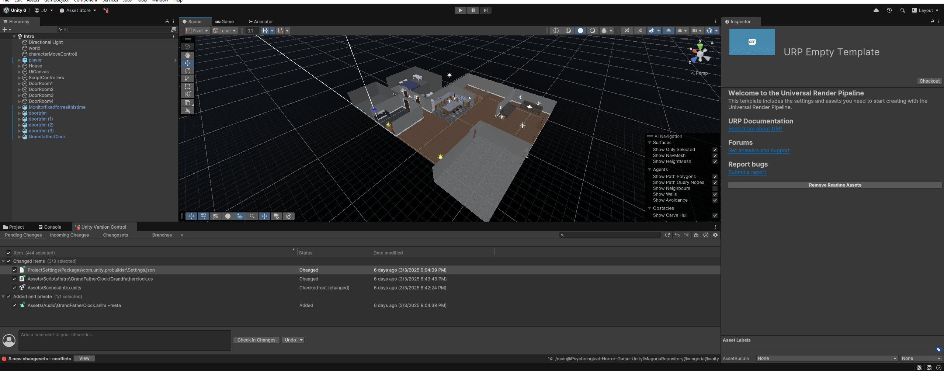Click View button for new changesets
This screenshot has width=944, height=371.
click(84, 358)
